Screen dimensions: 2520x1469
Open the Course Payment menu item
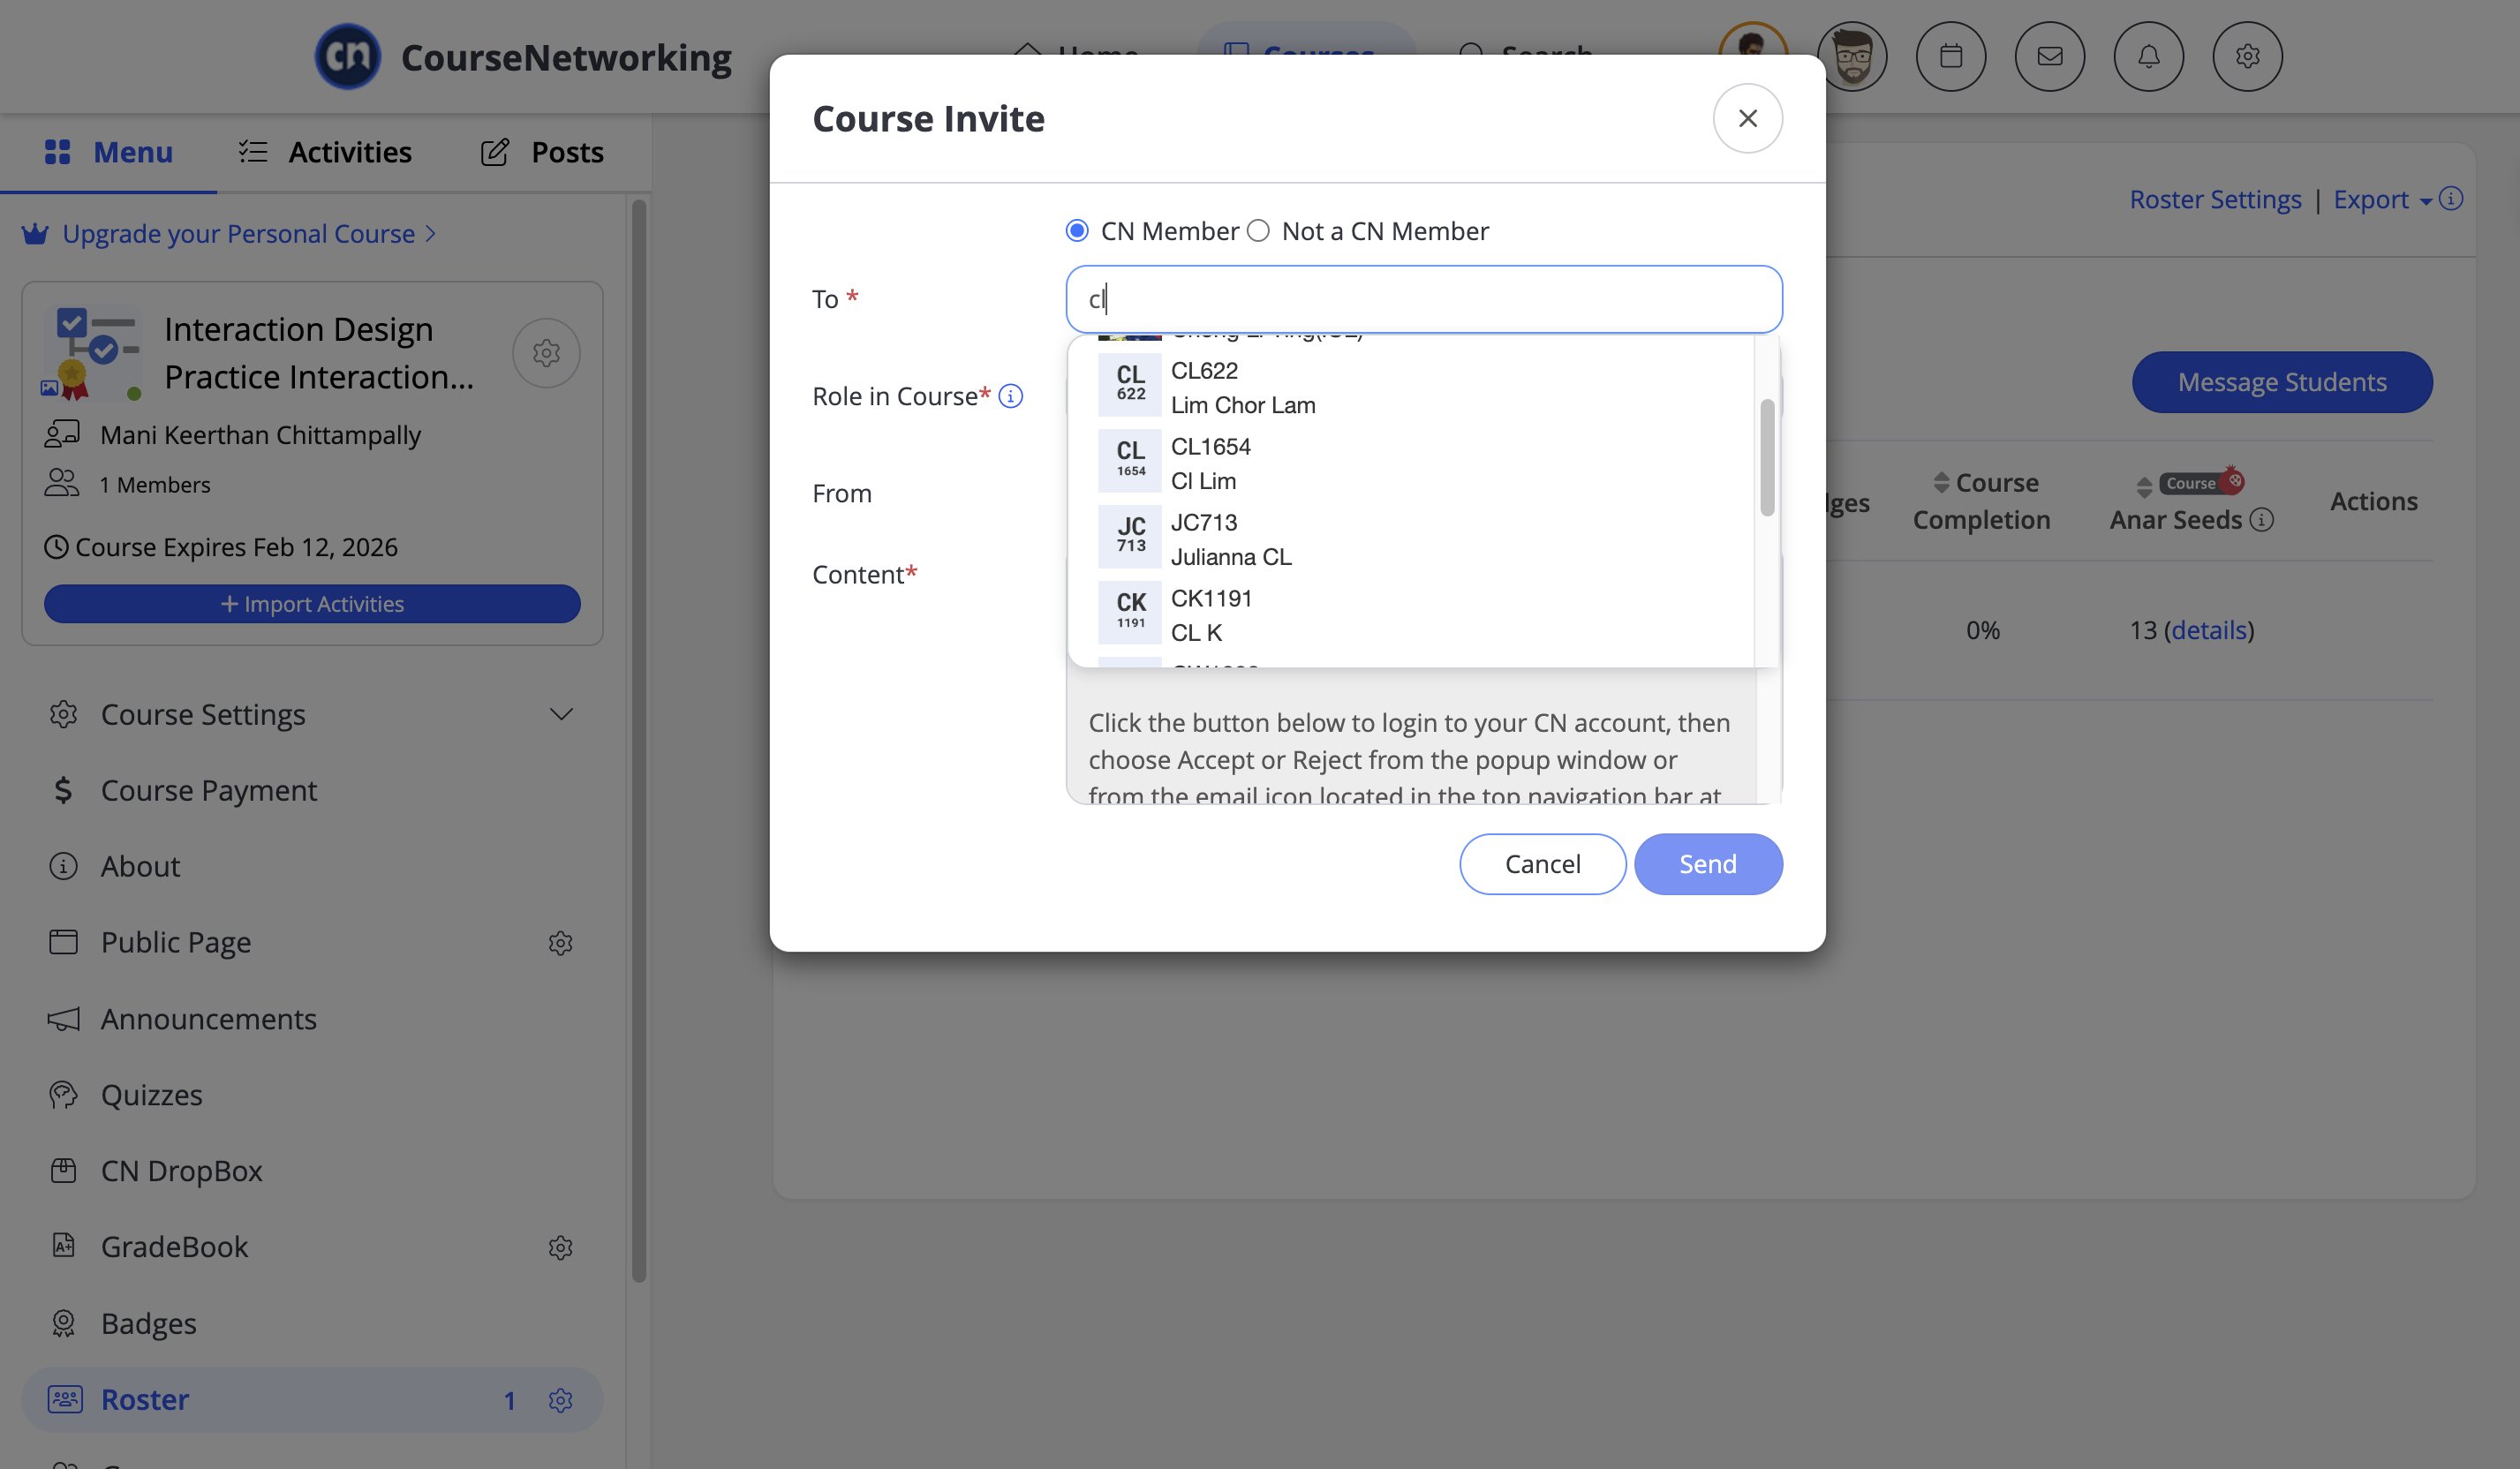(x=208, y=790)
